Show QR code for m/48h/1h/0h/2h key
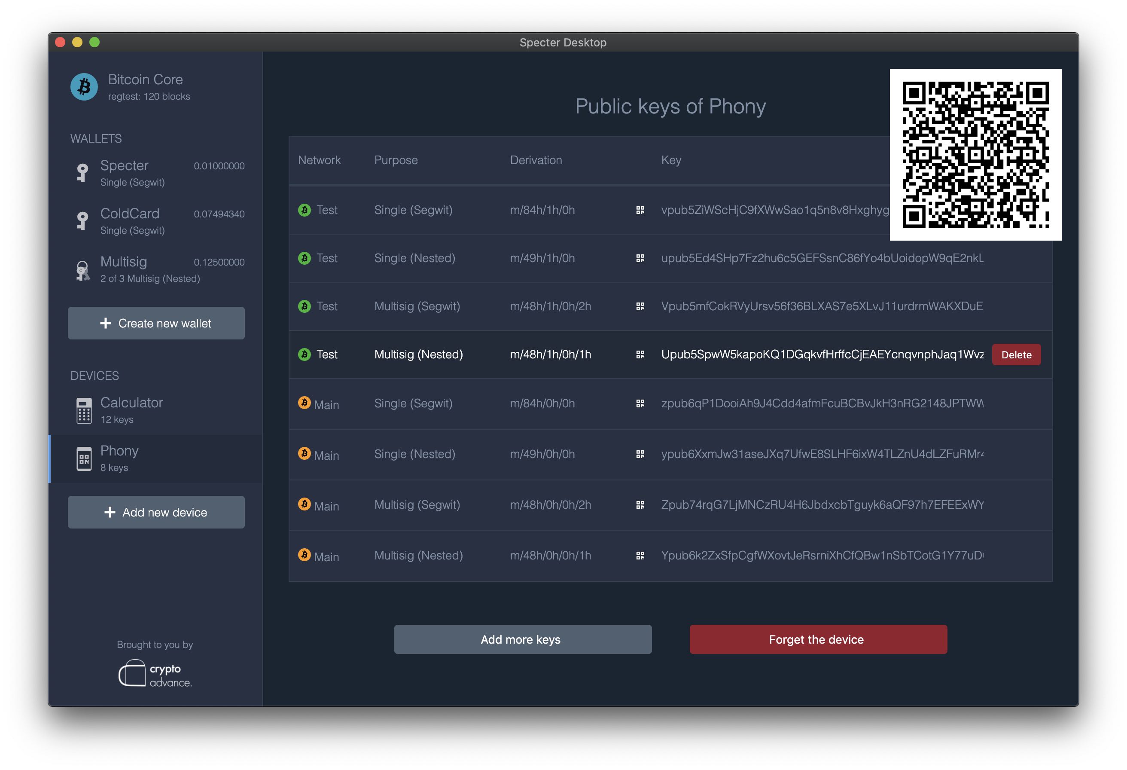 tap(640, 306)
